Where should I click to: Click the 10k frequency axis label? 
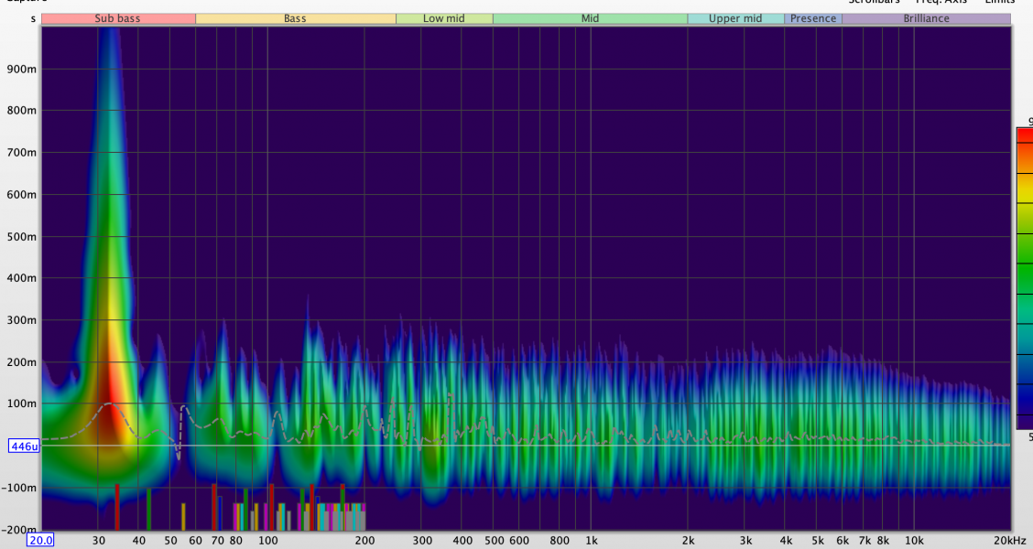[914, 541]
